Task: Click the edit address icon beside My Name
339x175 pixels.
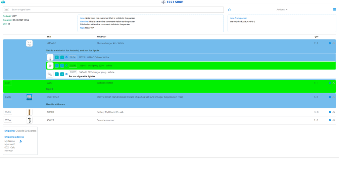Action: [21, 141]
